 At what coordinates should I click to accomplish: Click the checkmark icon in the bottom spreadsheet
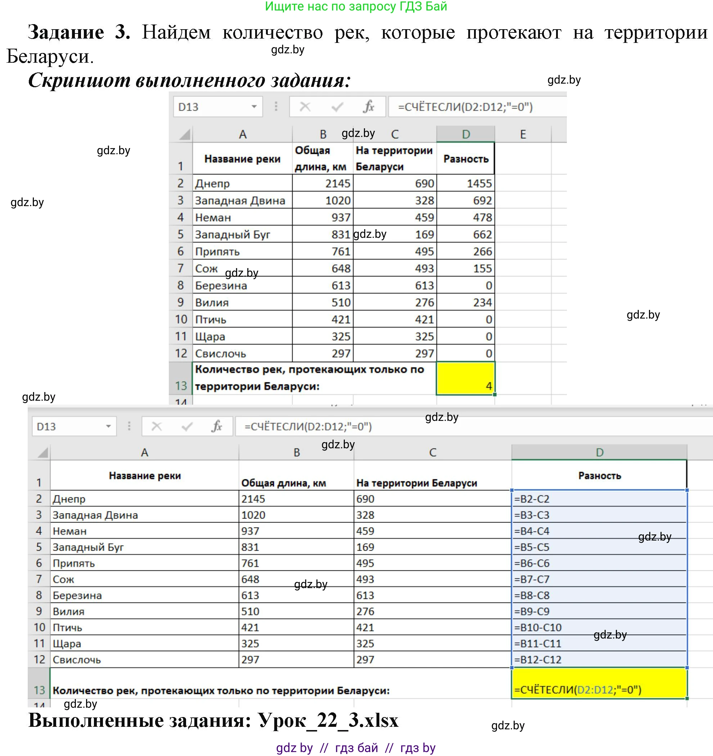pos(185,427)
